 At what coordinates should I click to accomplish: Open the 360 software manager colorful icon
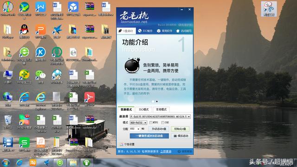[24, 122]
